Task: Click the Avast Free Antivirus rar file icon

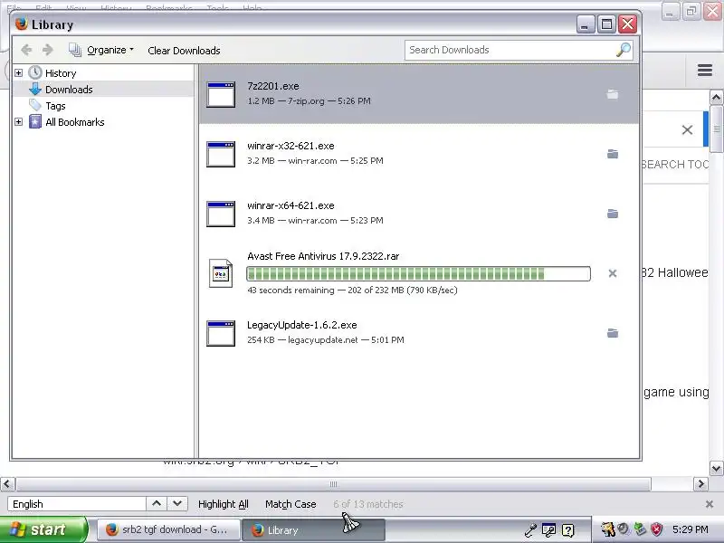Action: pos(221,273)
